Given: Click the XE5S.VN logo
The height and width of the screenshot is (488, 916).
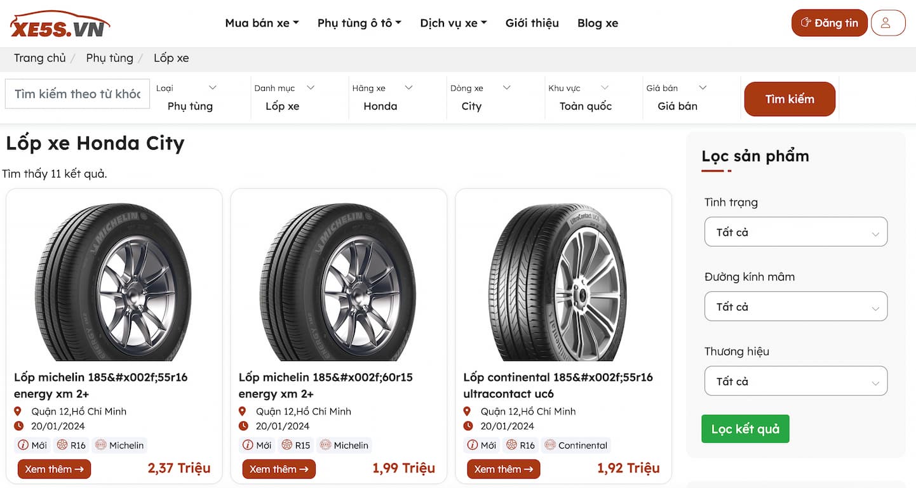Looking at the screenshot, I should [x=60, y=24].
